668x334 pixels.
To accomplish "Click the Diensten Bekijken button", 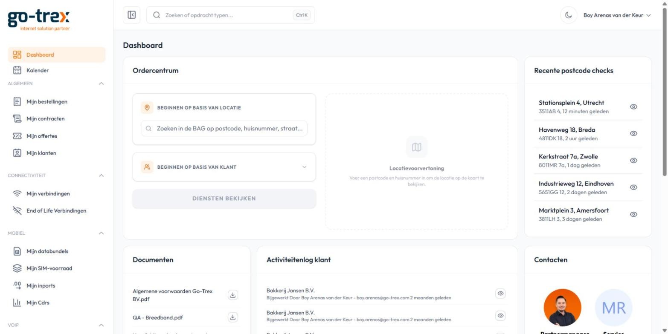I will (x=224, y=199).
